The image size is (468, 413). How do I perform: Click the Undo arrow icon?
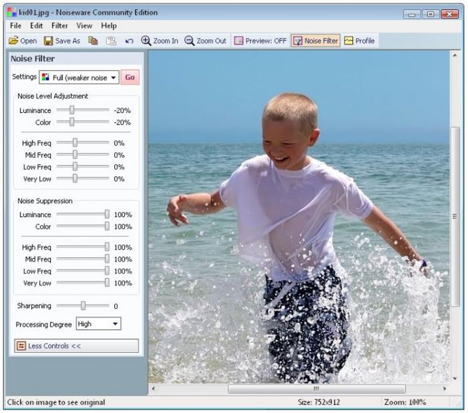click(129, 41)
